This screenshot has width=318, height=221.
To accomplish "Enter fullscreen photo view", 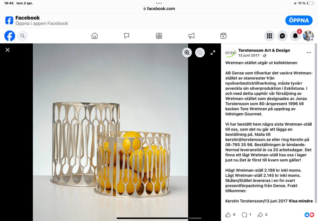I will coord(213,53).
